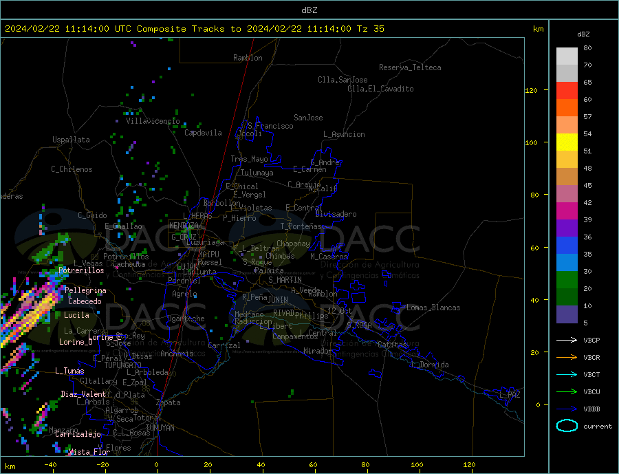
Task: Click the white VBCP arrow icon
Action: pos(567,340)
